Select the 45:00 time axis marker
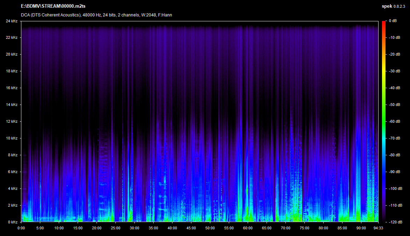This screenshot has height=236, width=410. point(191,228)
